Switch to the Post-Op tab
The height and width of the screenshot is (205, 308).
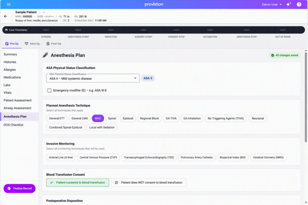54,44
